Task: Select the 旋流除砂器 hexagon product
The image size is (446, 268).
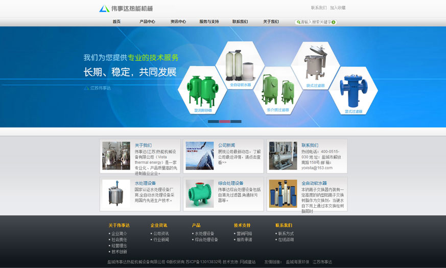Action: [202, 90]
